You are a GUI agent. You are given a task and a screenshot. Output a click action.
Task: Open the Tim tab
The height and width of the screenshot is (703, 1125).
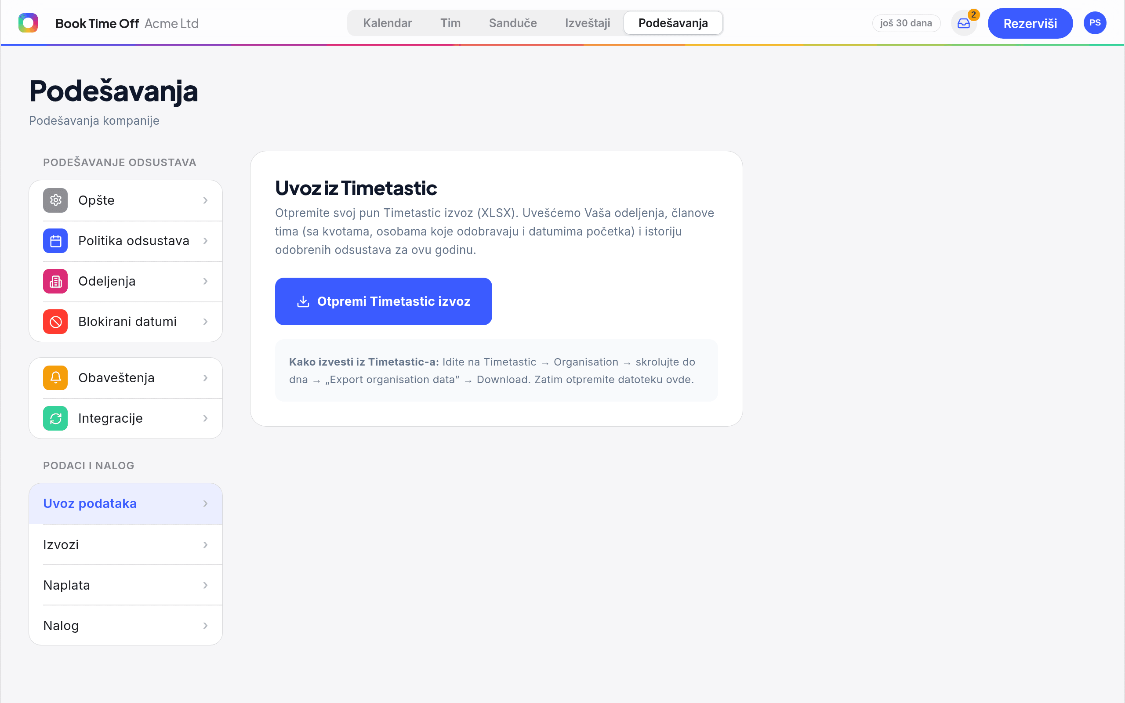point(450,23)
